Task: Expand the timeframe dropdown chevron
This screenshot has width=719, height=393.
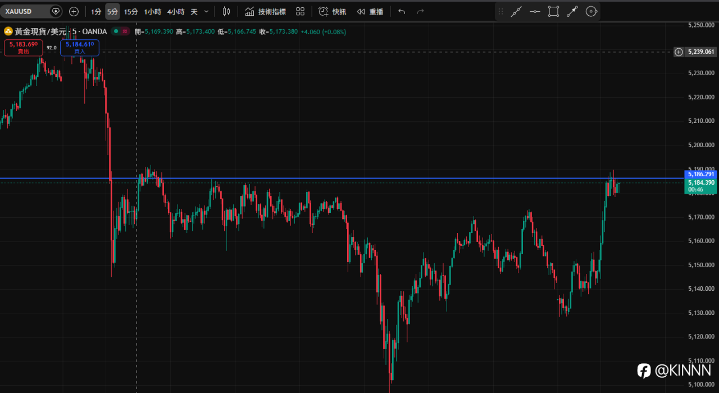Action: (x=206, y=11)
